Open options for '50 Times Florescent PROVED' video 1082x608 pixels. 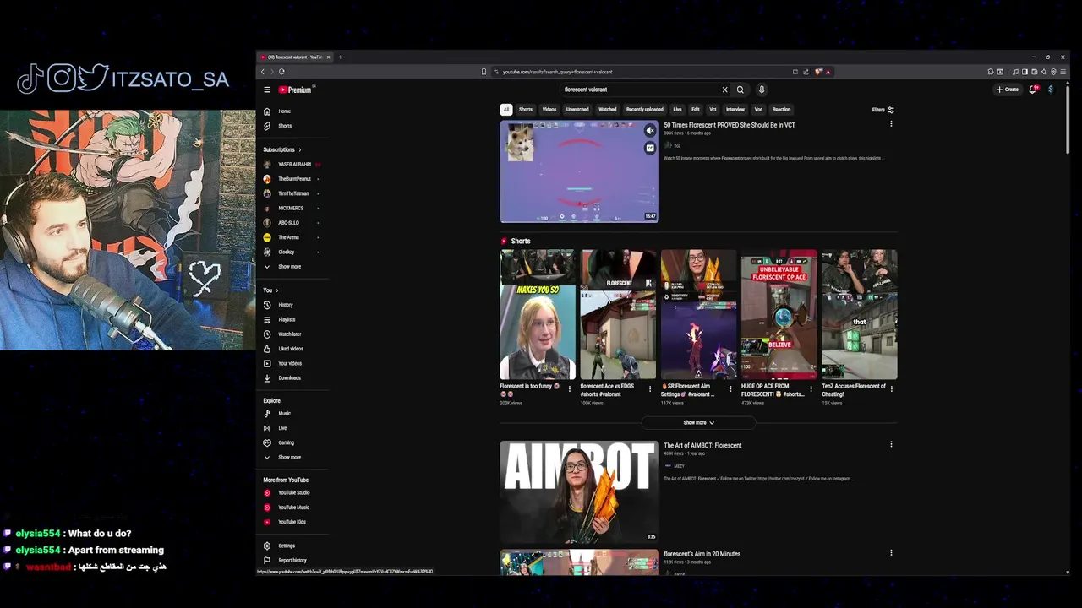click(891, 125)
